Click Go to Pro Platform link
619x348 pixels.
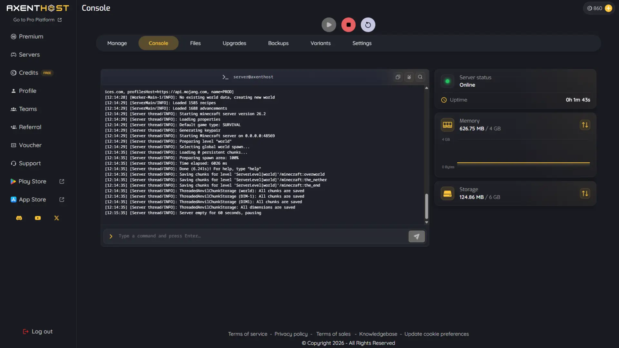[x=37, y=20]
